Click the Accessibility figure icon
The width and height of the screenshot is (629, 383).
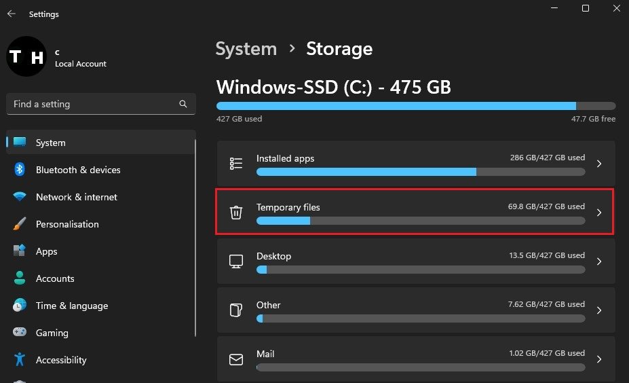(x=20, y=359)
